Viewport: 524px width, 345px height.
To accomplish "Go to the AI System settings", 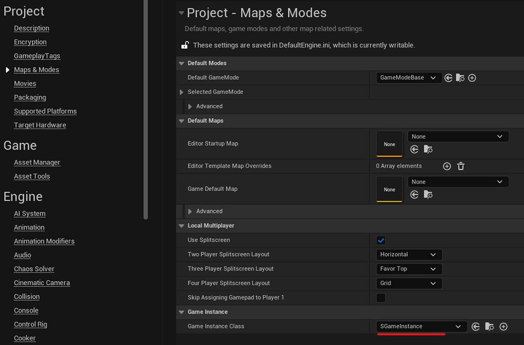I will 29,213.
